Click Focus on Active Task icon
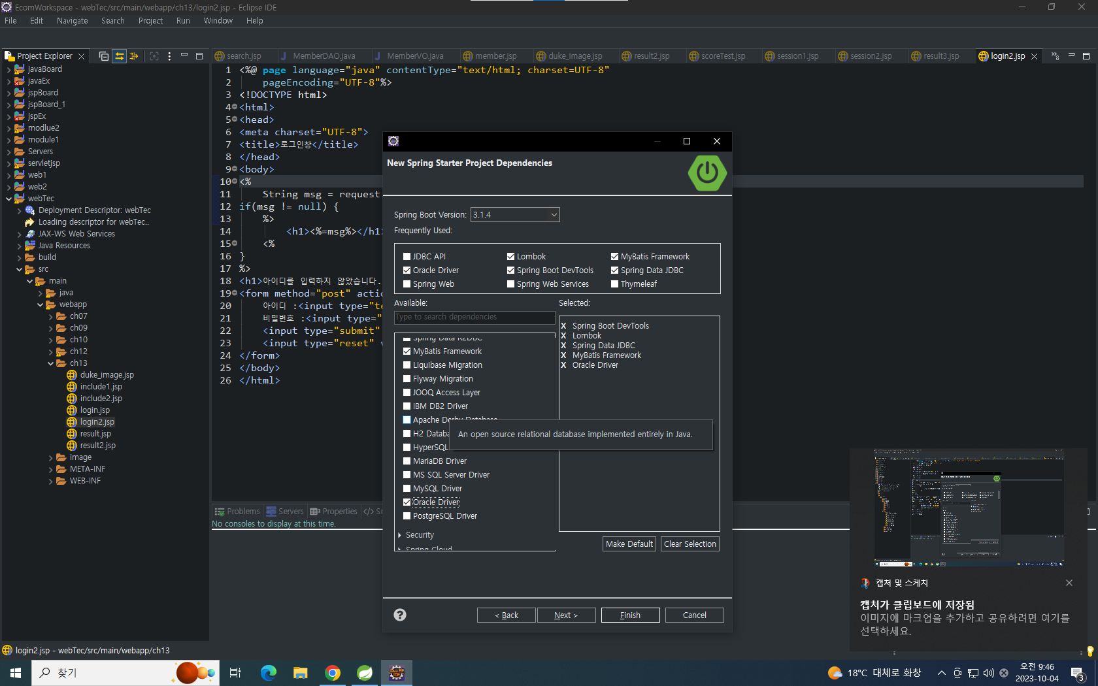Viewport: 1098px width, 686px height. [x=154, y=56]
